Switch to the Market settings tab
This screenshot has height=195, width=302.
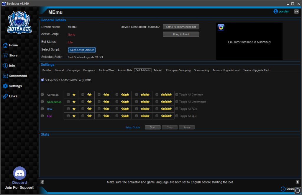click(158, 70)
